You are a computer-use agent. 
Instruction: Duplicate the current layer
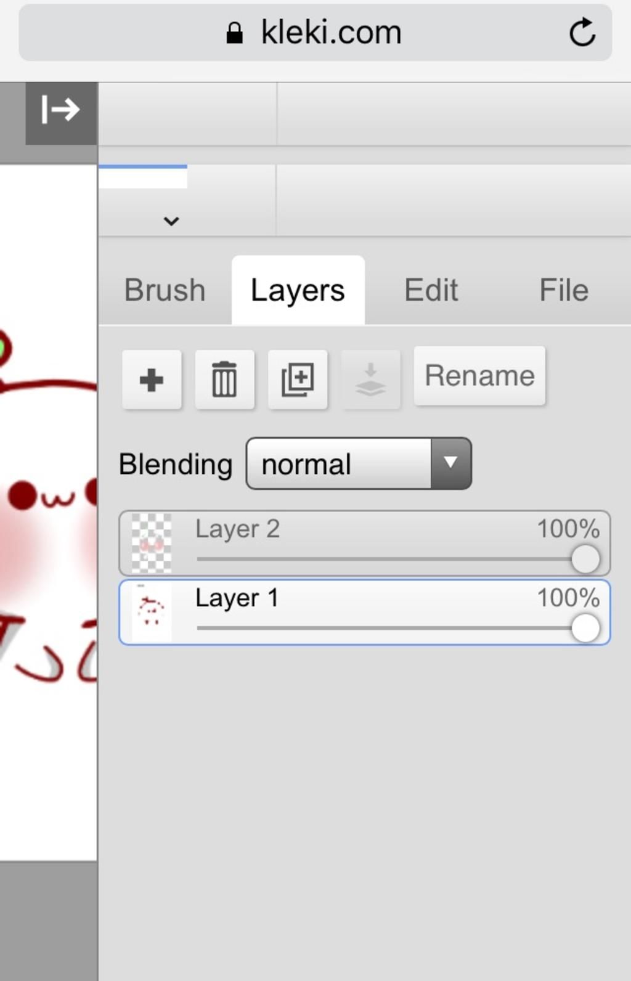(298, 380)
